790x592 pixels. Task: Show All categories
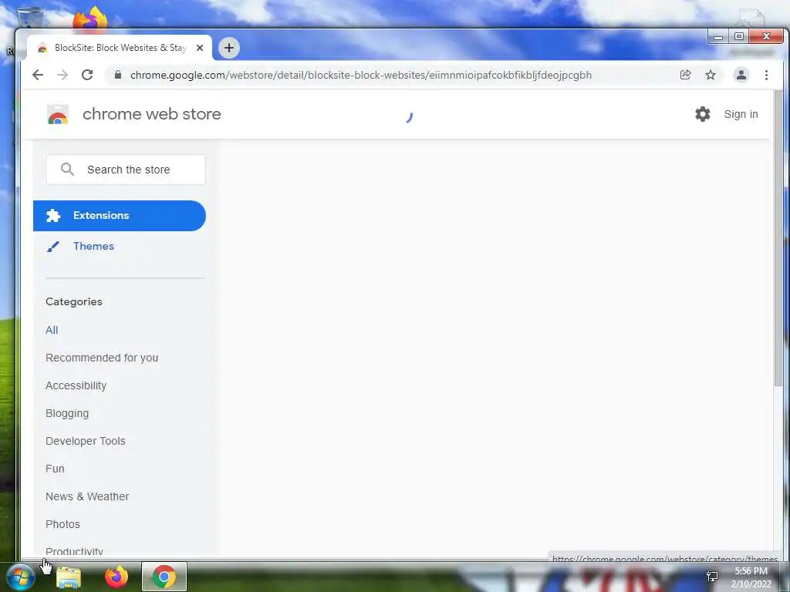52,330
